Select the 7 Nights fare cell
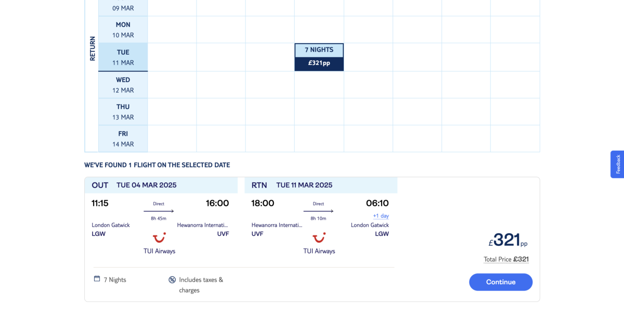 (319, 50)
